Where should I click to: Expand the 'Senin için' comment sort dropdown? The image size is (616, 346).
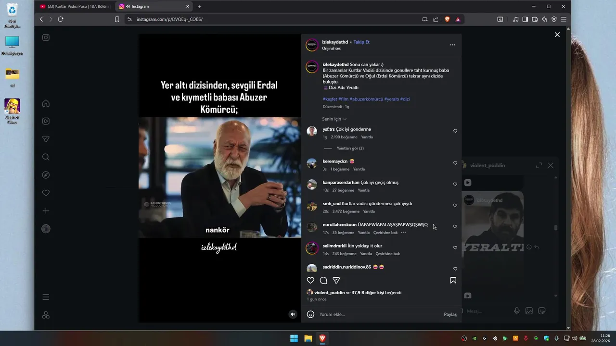[x=334, y=119]
